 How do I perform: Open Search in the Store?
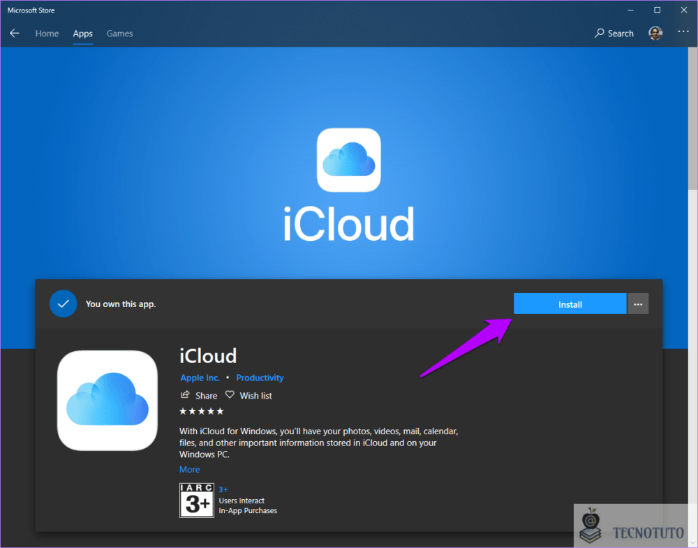coord(614,34)
